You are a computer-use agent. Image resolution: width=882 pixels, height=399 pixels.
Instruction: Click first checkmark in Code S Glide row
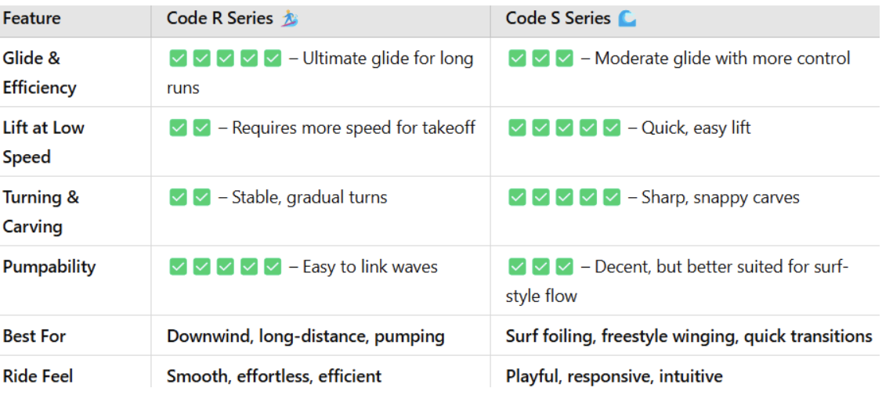pos(517,59)
